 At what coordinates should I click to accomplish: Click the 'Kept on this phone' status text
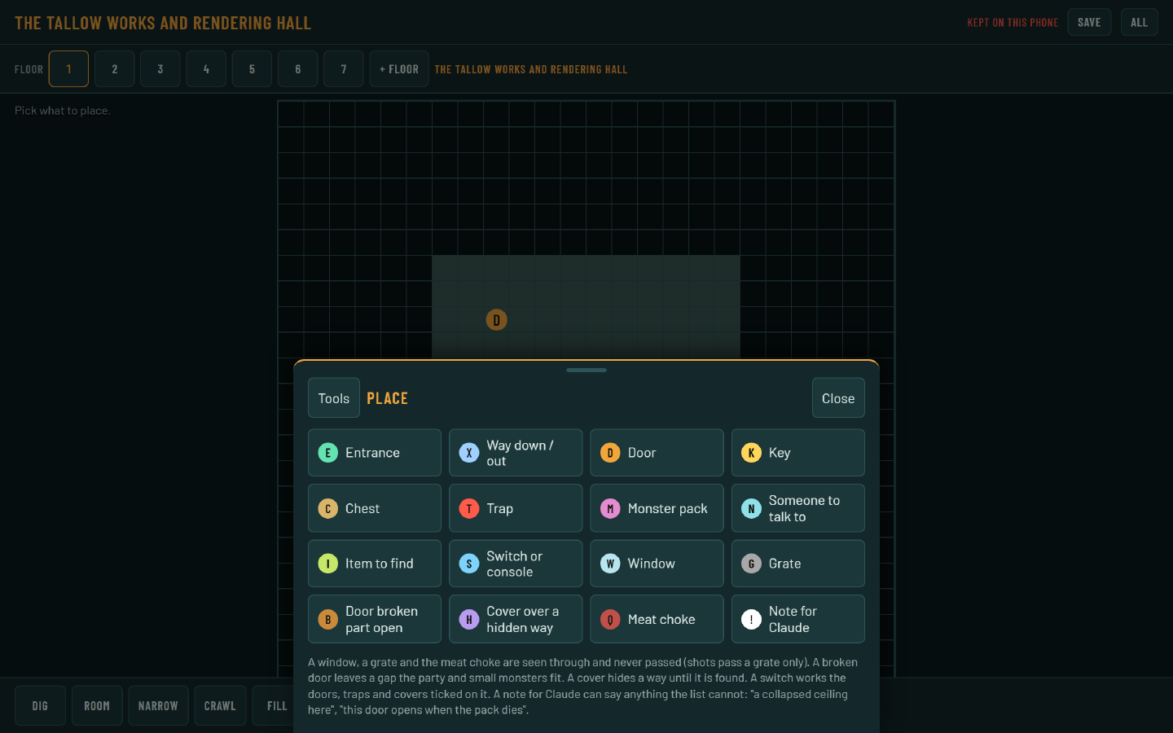coord(1013,23)
